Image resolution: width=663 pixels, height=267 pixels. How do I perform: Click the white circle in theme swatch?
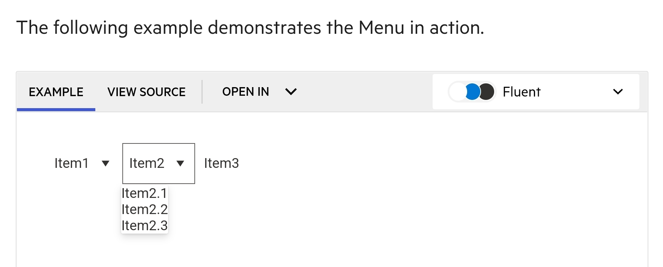457,92
